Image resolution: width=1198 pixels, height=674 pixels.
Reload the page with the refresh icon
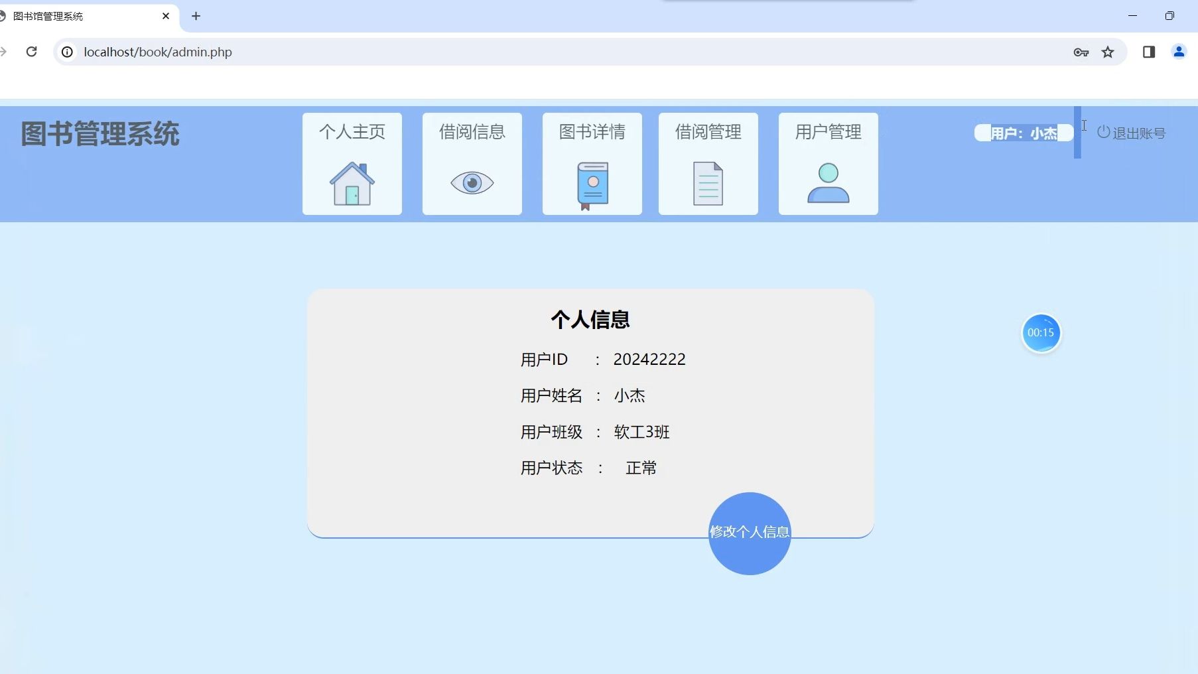(x=31, y=52)
